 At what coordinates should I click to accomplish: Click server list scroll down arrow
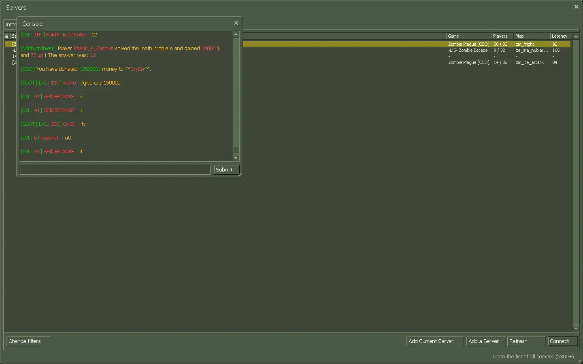coord(576,328)
